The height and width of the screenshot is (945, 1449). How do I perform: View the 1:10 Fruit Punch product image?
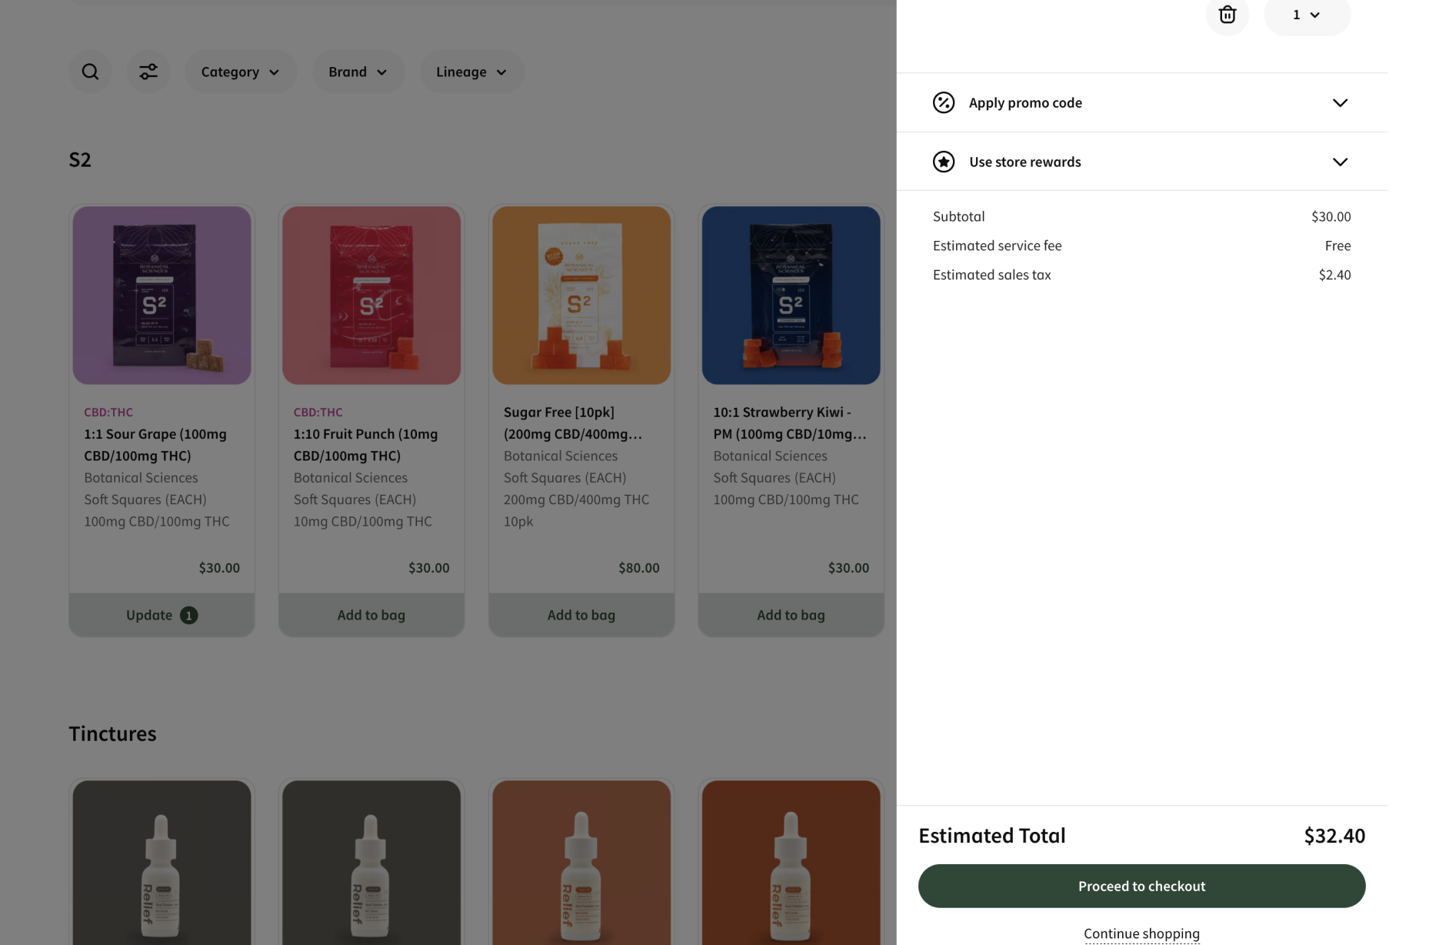pyautogui.click(x=371, y=295)
